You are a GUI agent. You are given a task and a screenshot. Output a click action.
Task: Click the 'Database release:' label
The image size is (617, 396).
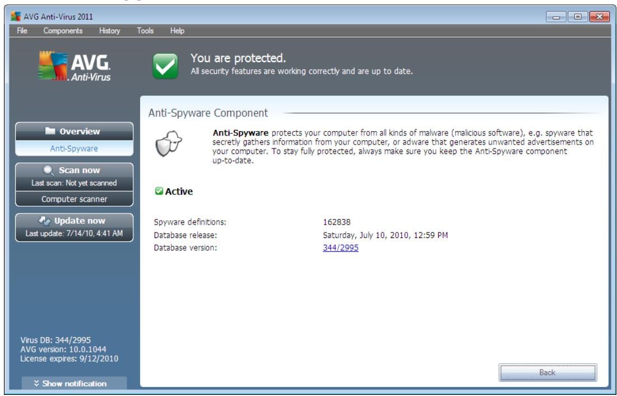185,235
